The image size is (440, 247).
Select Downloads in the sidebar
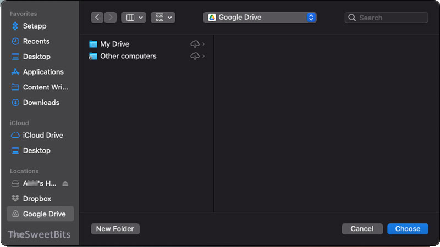pyautogui.click(x=35, y=103)
